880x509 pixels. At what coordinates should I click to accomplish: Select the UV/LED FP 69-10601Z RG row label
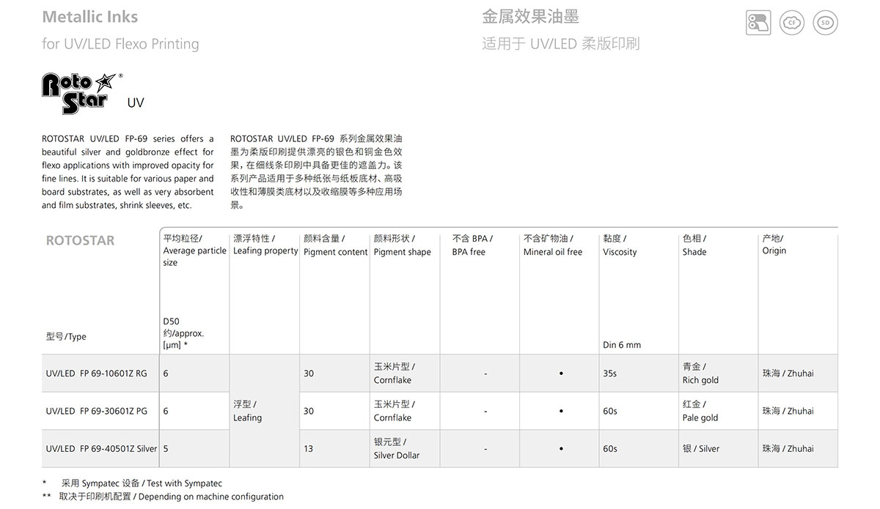pos(96,374)
